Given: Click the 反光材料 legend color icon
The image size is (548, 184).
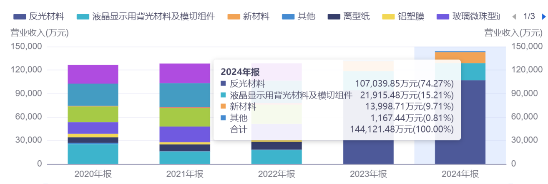Looking at the screenshot, I should click(x=19, y=17).
